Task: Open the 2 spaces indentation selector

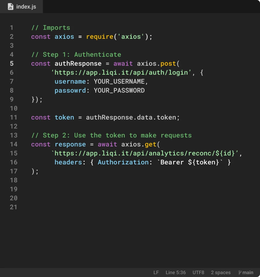Action: tap(221, 272)
